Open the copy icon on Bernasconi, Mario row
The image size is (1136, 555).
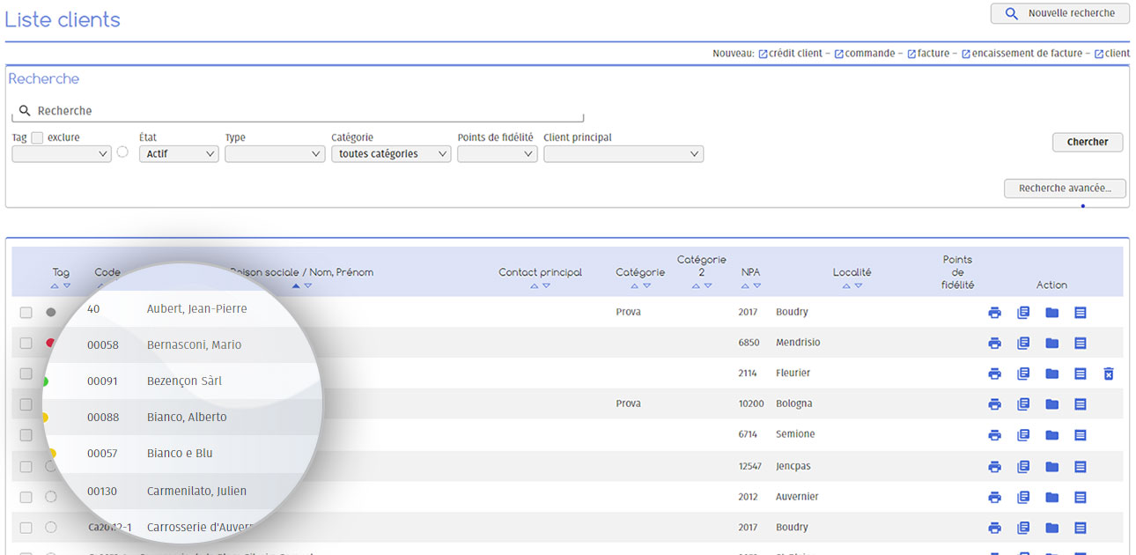click(x=1023, y=343)
